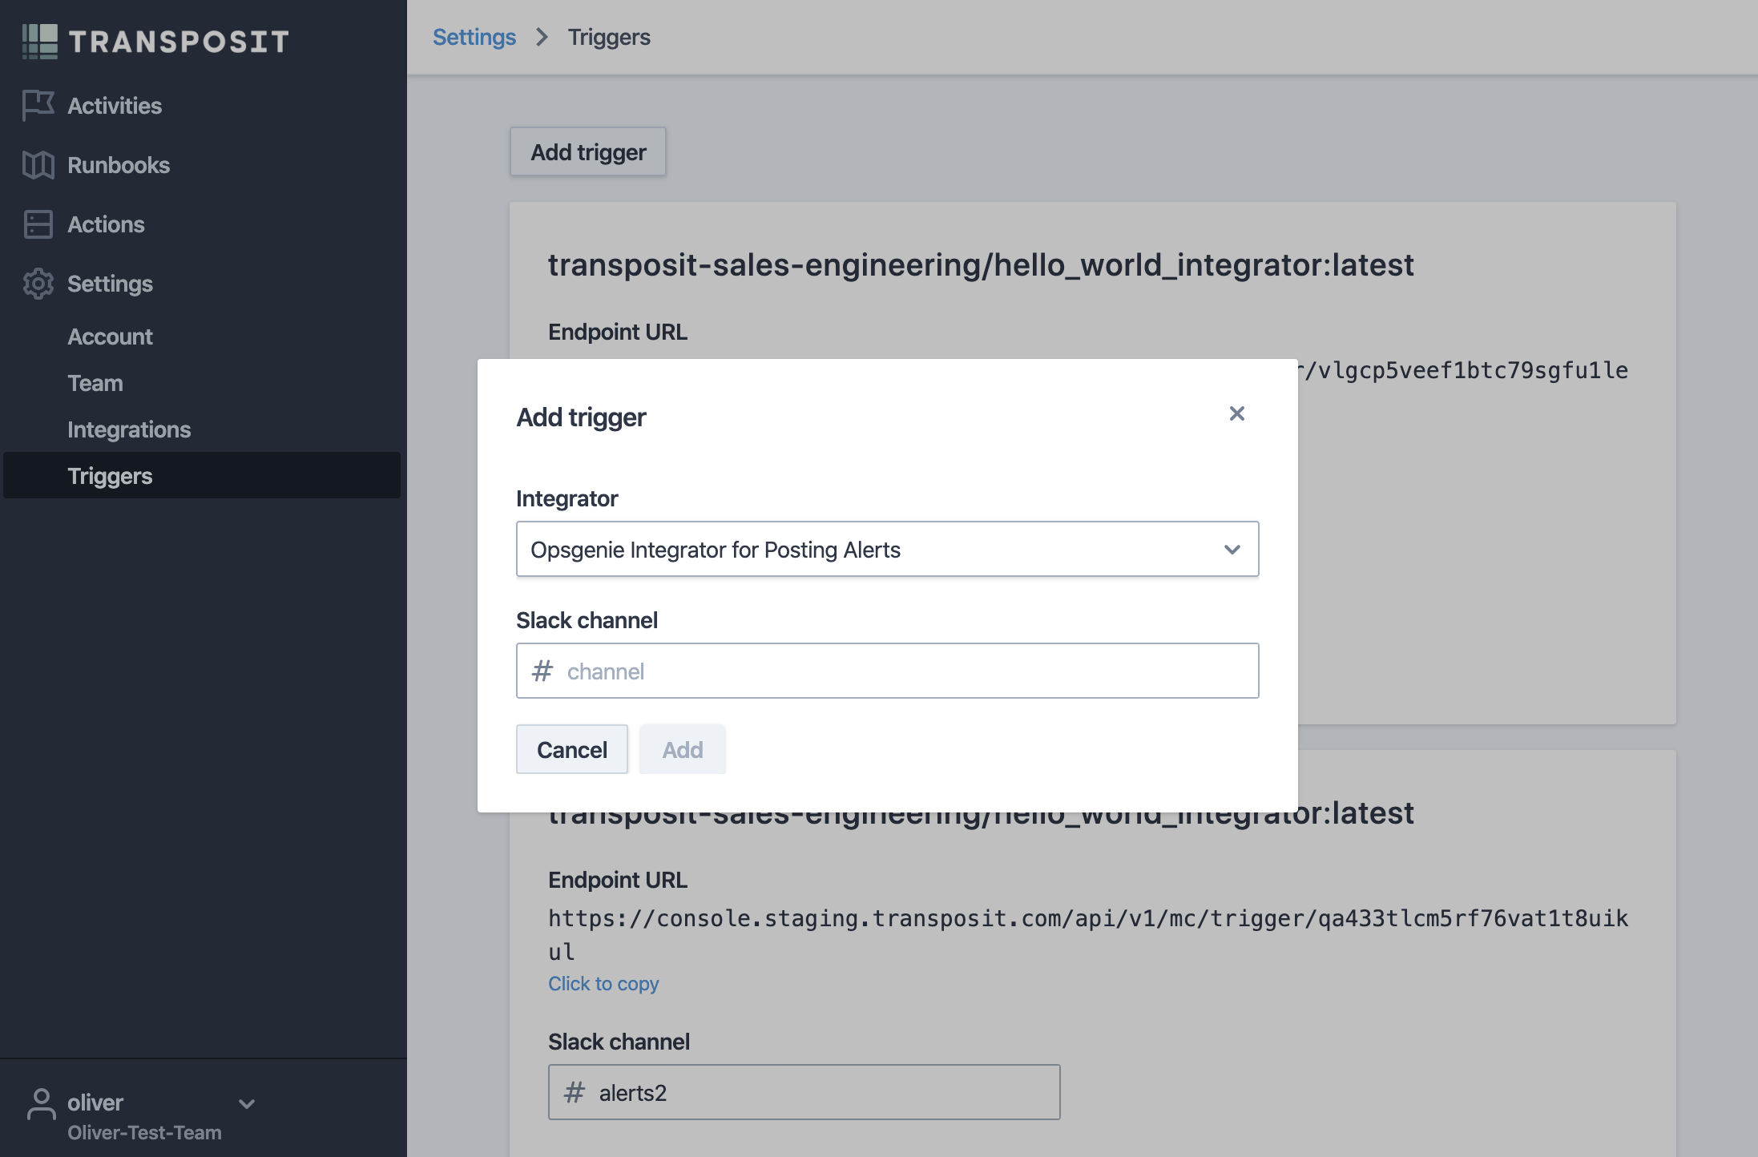The image size is (1758, 1157).
Task: Select the Triggers sidebar item
Action: coord(110,476)
